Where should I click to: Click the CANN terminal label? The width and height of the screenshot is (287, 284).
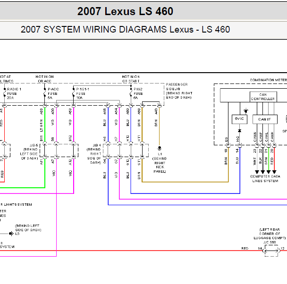pos(255,137)
